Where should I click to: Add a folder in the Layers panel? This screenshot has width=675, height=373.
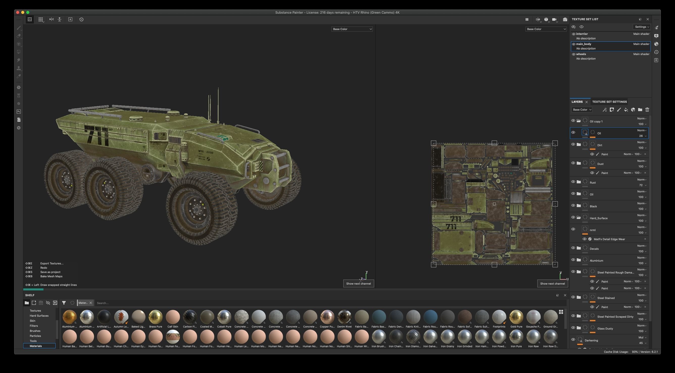point(640,110)
